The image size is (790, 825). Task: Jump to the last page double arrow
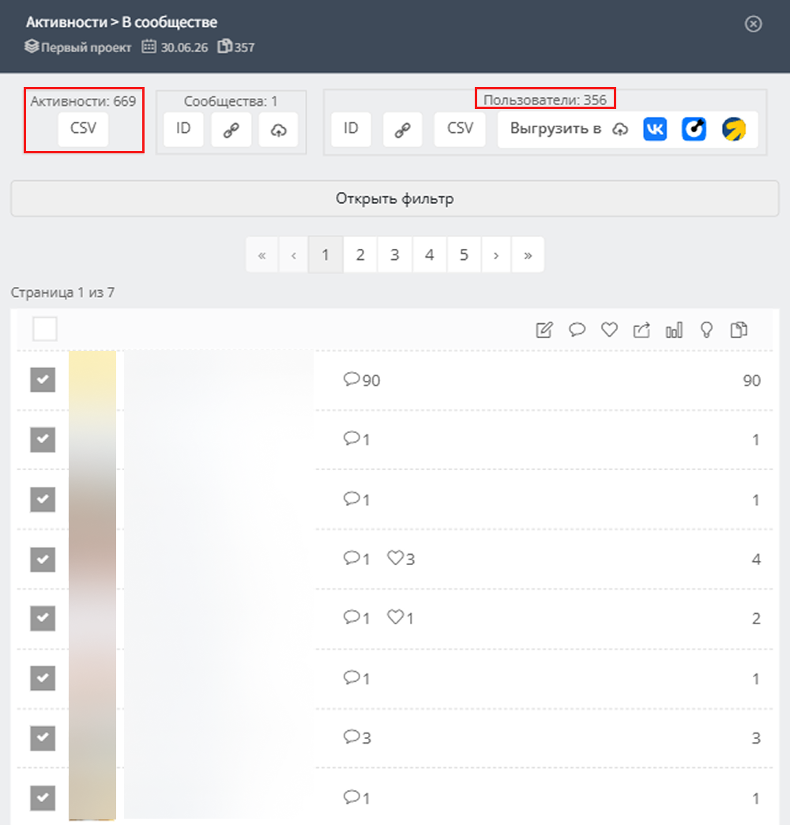(x=528, y=255)
